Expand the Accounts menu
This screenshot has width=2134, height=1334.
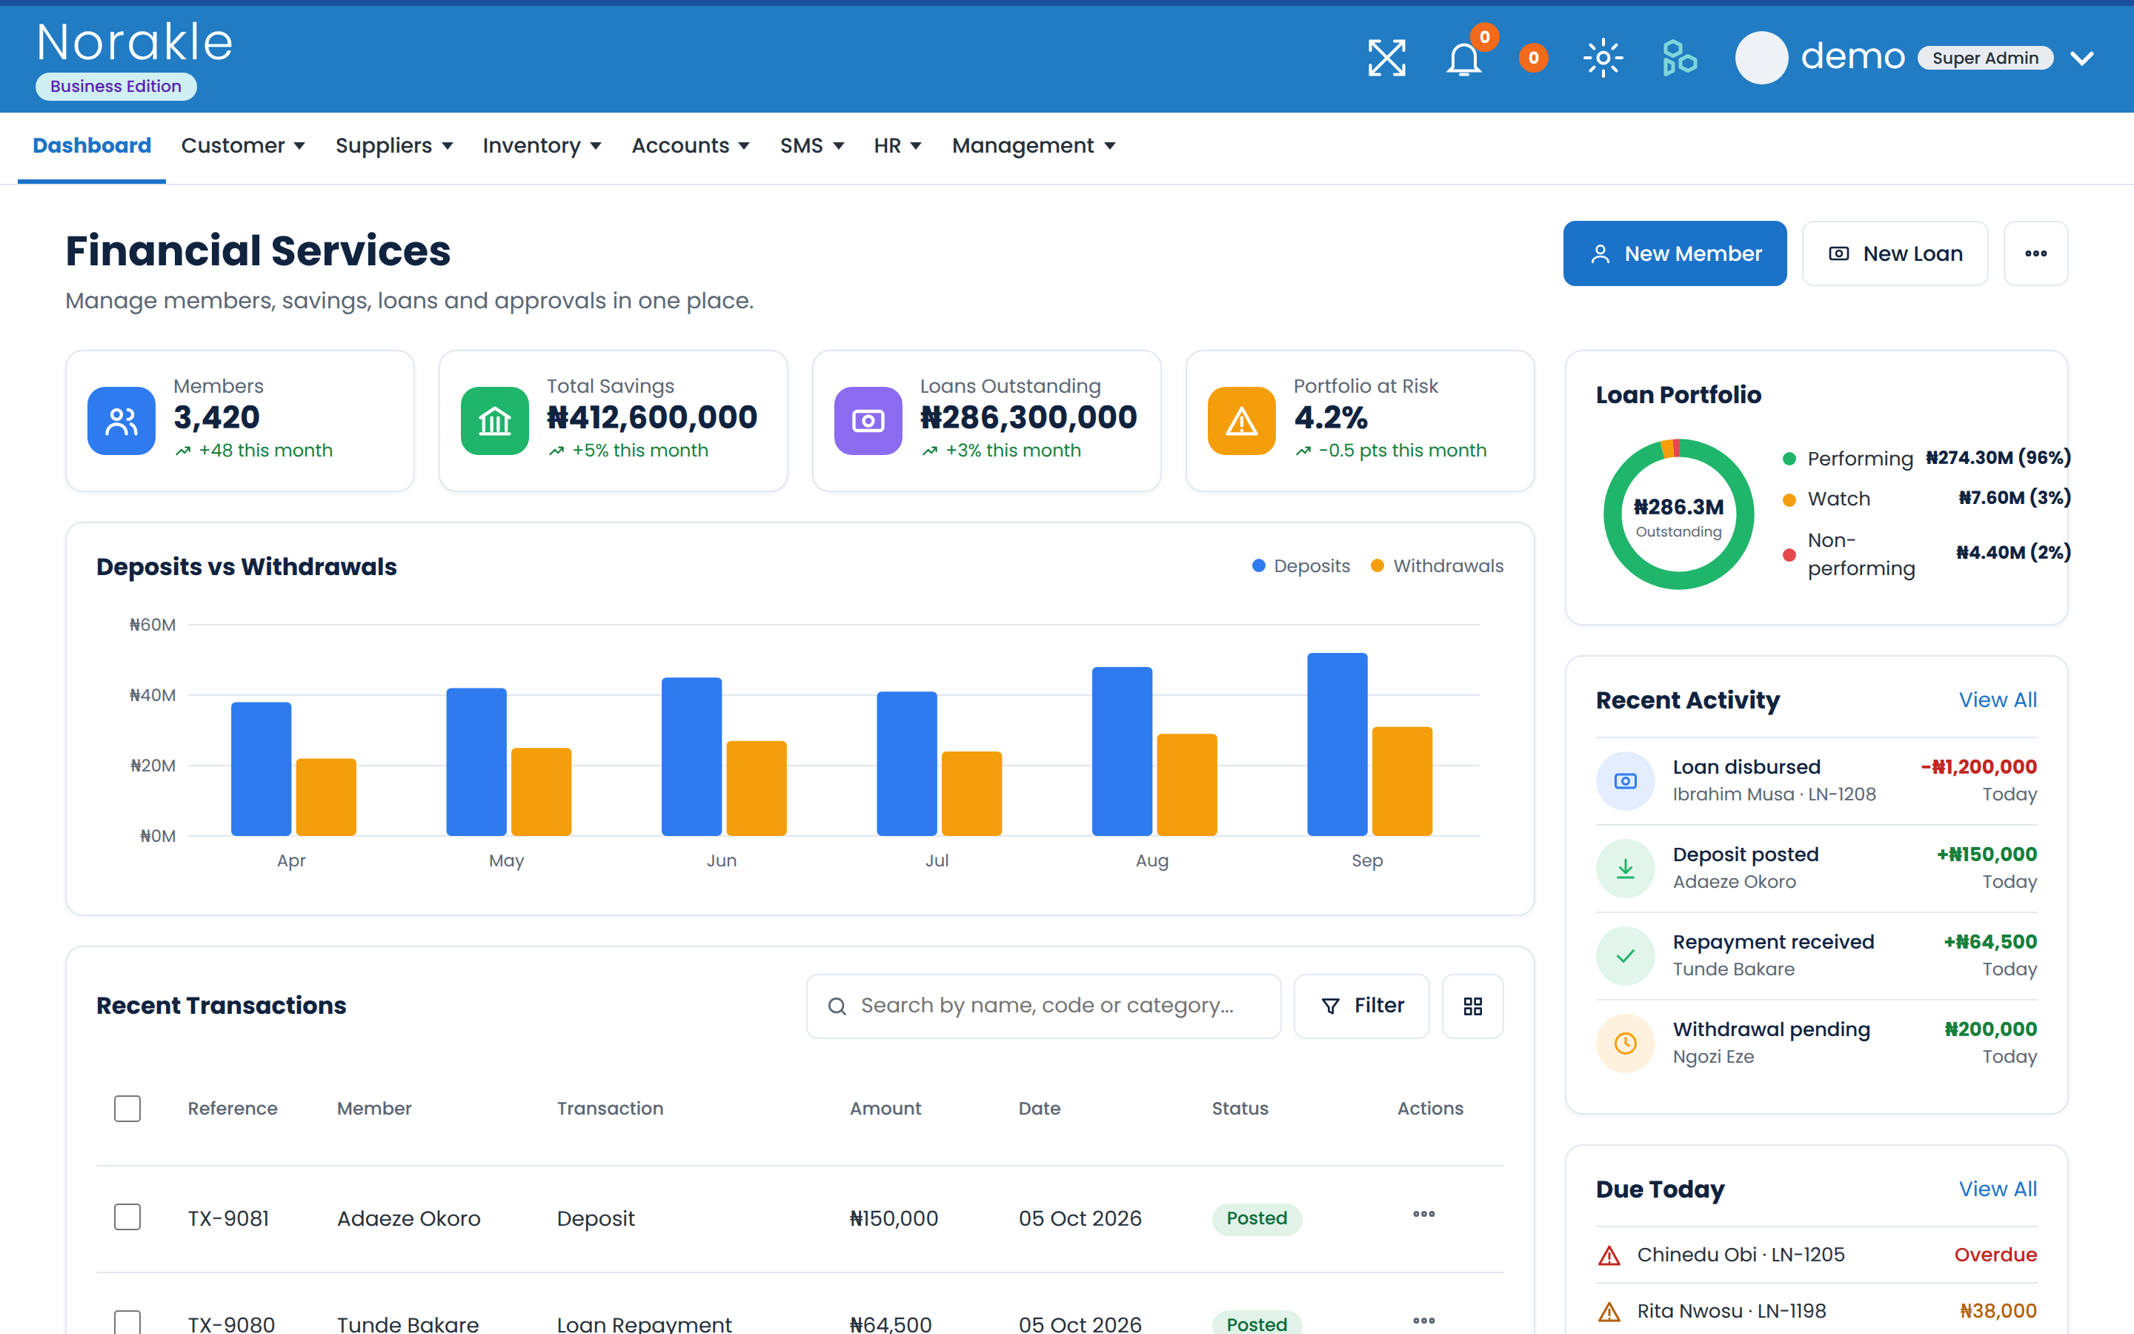coord(691,145)
